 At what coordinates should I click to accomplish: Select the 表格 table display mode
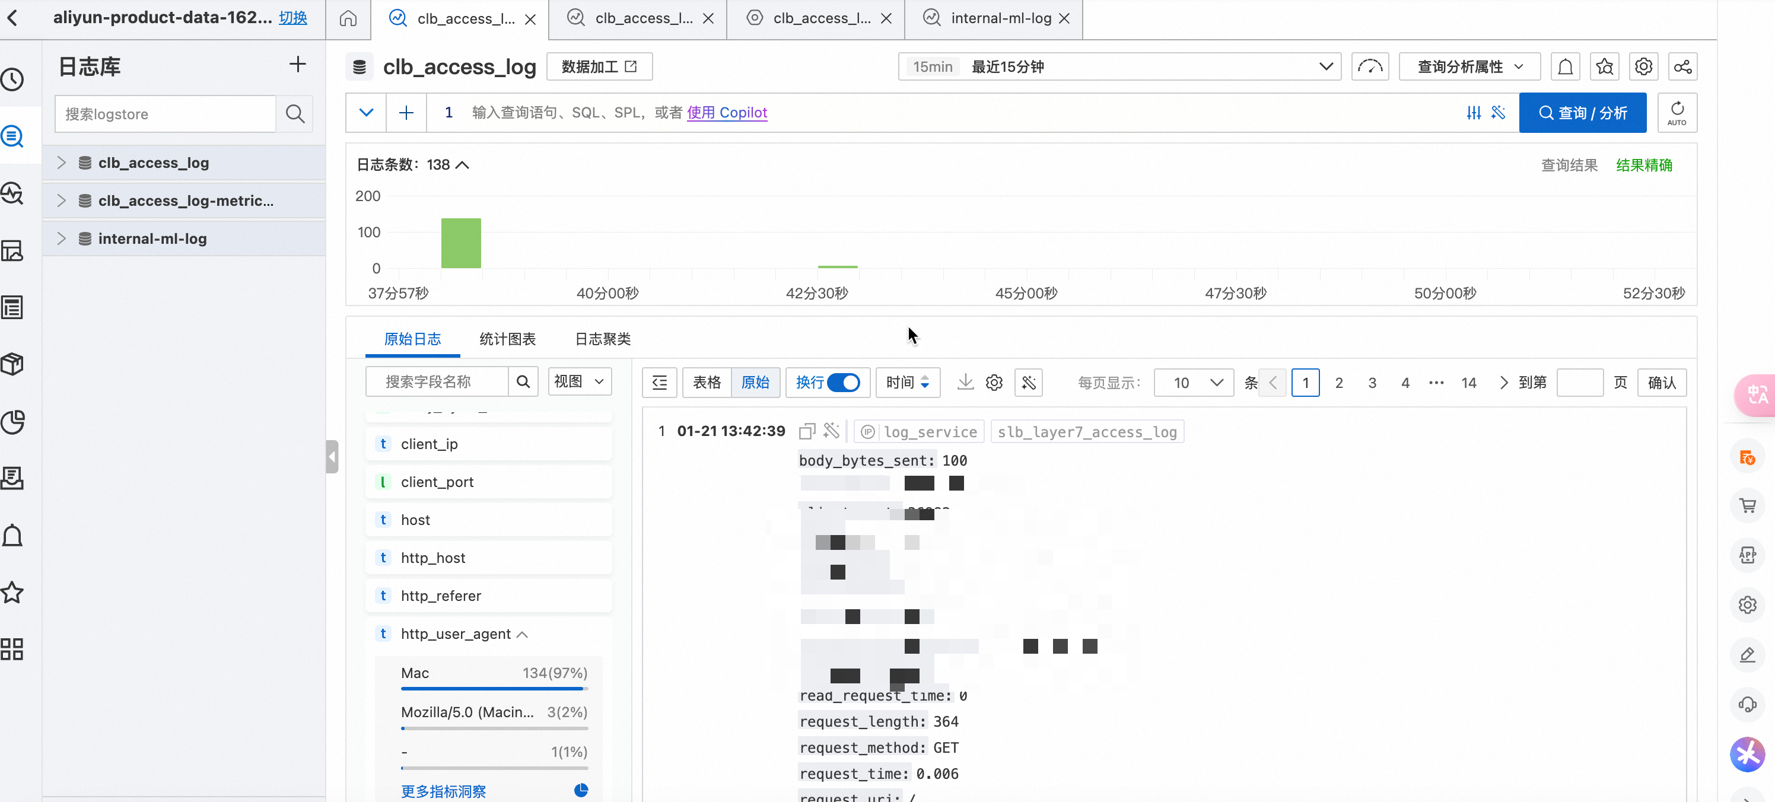(x=707, y=383)
